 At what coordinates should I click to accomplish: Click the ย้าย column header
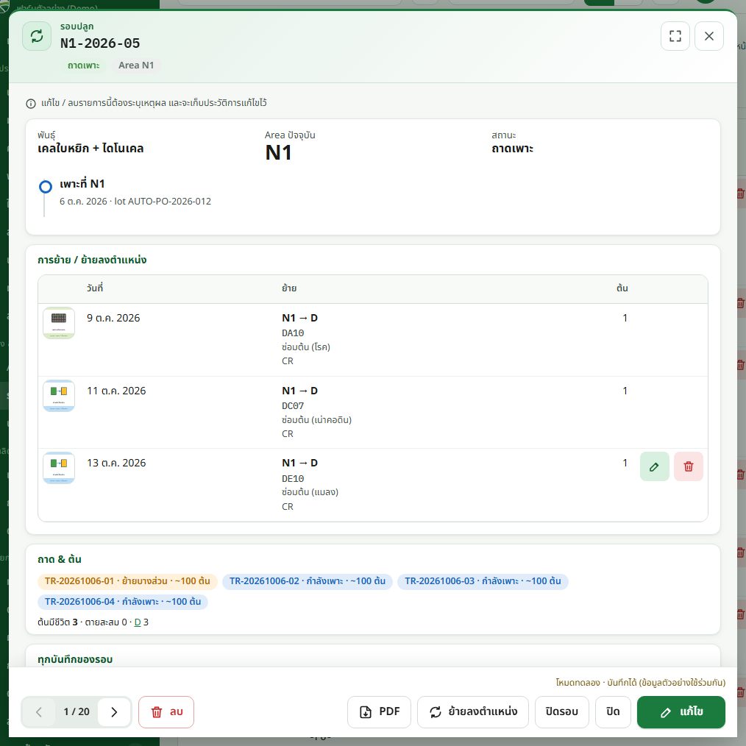click(x=289, y=288)
